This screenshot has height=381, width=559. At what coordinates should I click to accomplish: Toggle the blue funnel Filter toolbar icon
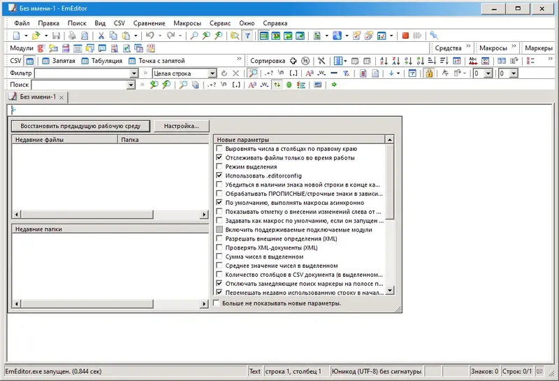(247, 36)
